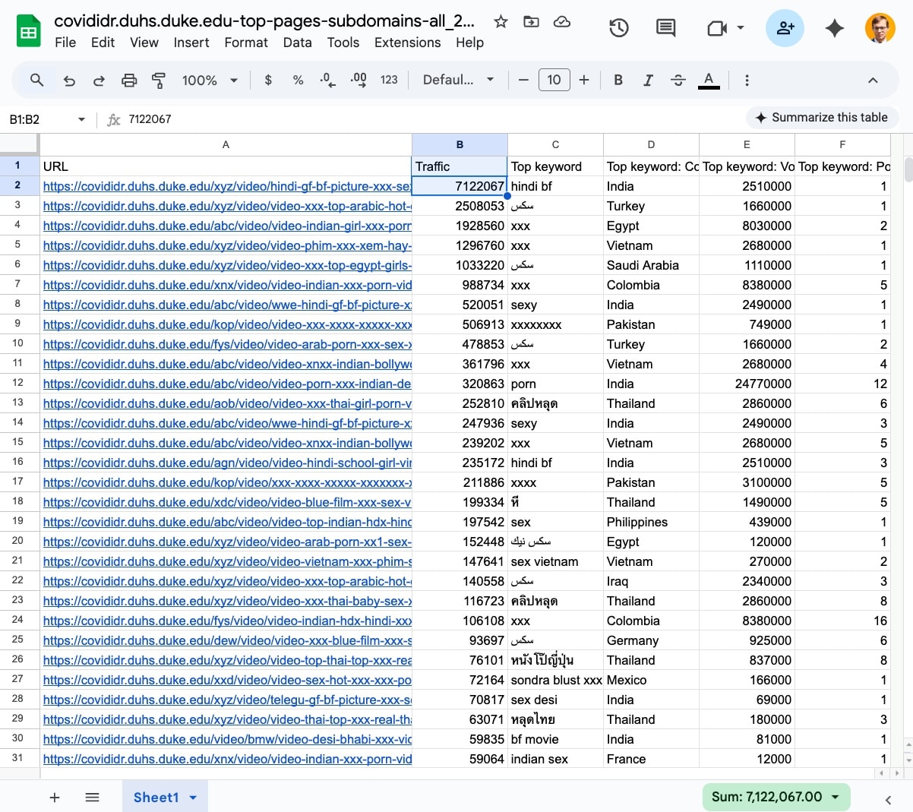
Task: Star the spreadsheet as favorite
Action: point(501,23)
